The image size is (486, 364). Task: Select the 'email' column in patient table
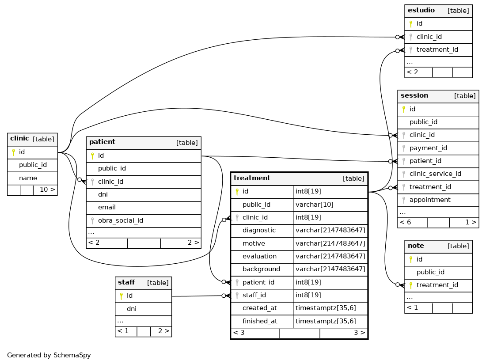pyautogui.click(x=144, y=208)
